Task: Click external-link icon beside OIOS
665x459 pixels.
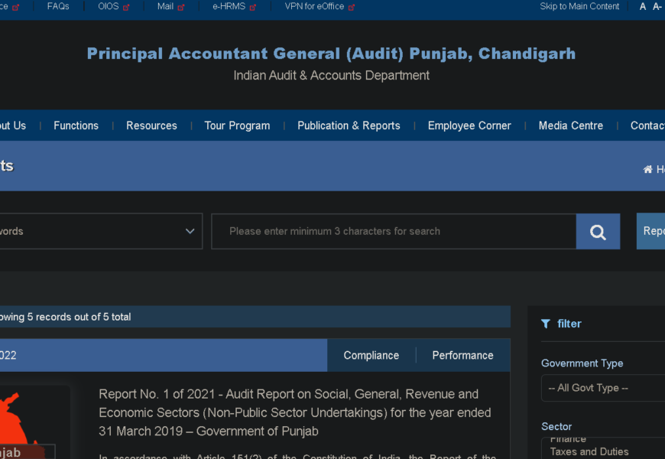Action: 127,7
